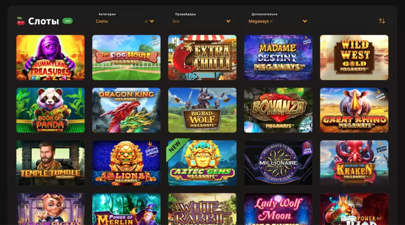Launch Big Bad Wolf Megaways
The height and width of the screenshot is (225, 405).
pos(202,110)
